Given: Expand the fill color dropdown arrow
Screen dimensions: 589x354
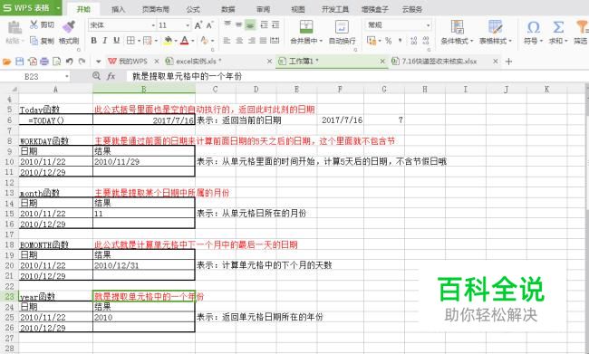Looking at the screenshot, I should coord(176,41).
